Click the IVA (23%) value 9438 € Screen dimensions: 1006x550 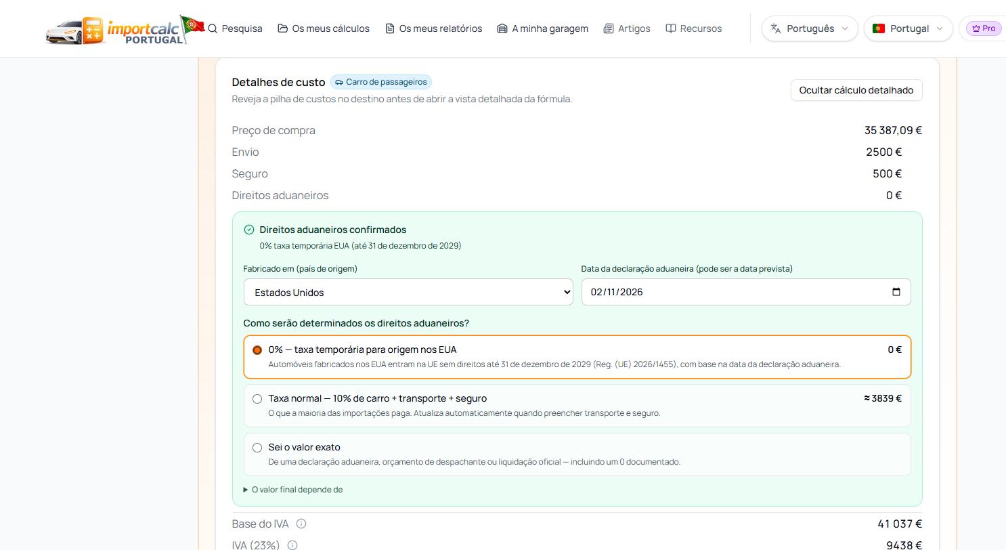tap(904, 545)
